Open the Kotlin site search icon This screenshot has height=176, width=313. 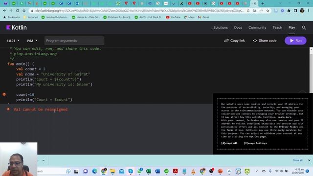coord(304,27)
